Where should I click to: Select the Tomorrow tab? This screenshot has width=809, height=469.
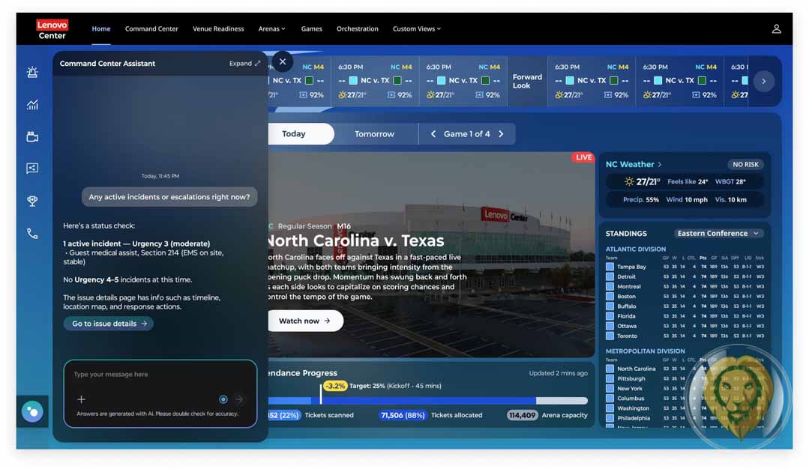pyautogui.click(x=374, y=134)
